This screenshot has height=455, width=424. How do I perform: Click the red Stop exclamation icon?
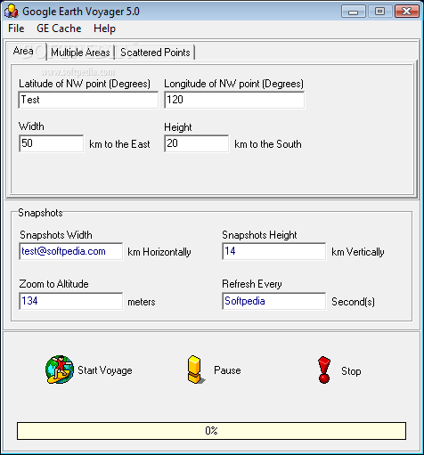(x=324, y=370)
